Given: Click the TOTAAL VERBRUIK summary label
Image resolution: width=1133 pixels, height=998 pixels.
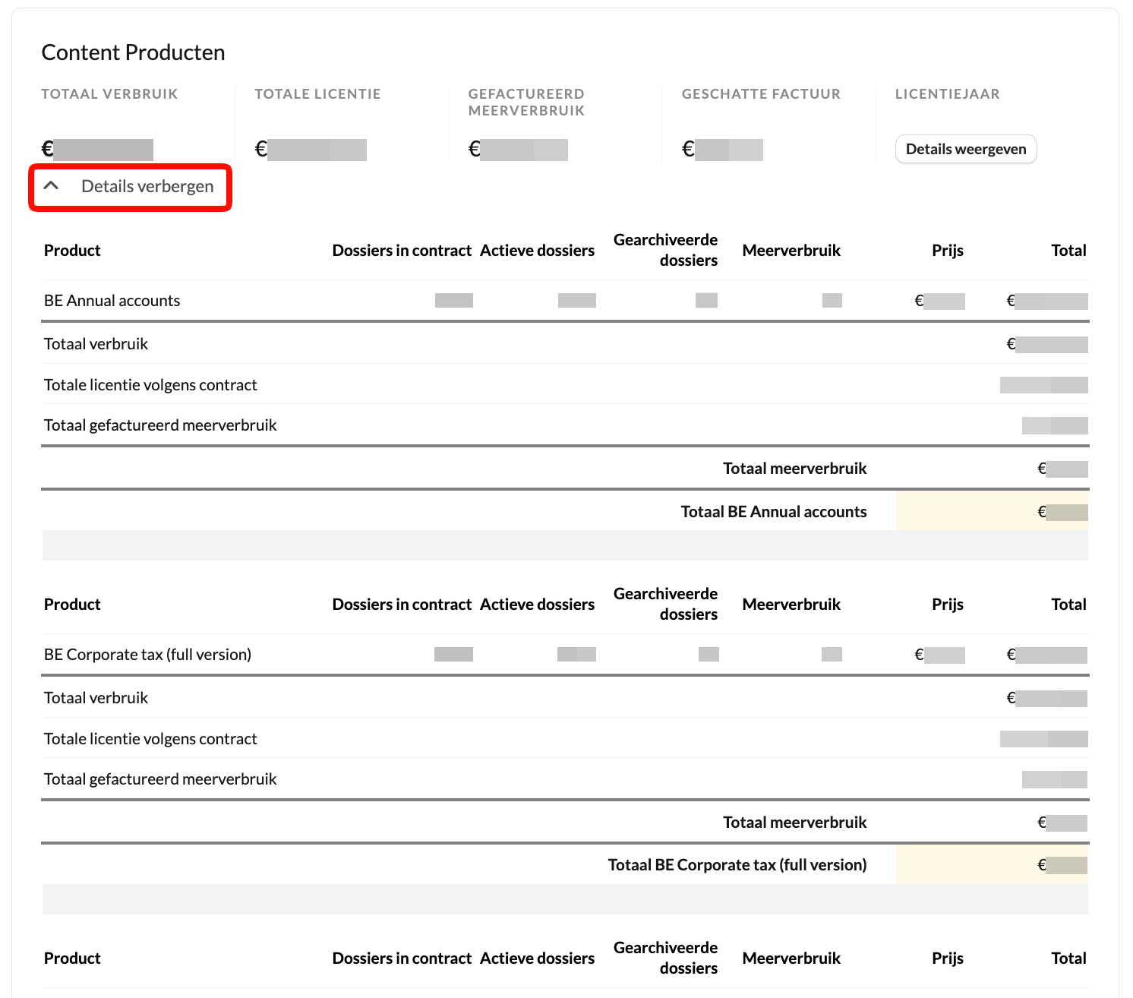Looking at the screenshot, I should pyautogui.click(x=109, y=94).
